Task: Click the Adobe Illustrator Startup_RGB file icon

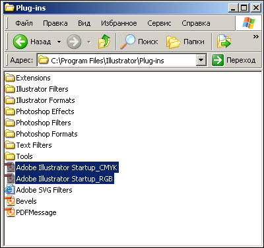Action: tap(10, 179)
